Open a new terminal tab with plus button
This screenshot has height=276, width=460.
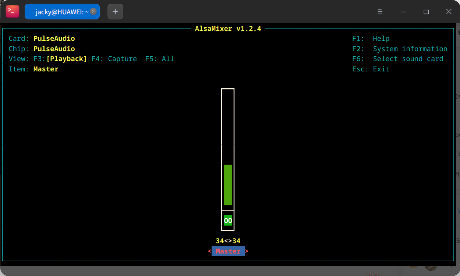point(115,11)
